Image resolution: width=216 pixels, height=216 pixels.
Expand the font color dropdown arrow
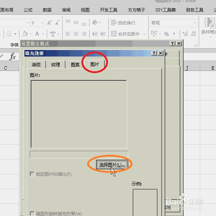pyautogui.click(x=43, y=34)
